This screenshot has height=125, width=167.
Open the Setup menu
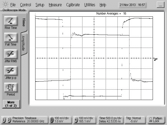point(40,5)
